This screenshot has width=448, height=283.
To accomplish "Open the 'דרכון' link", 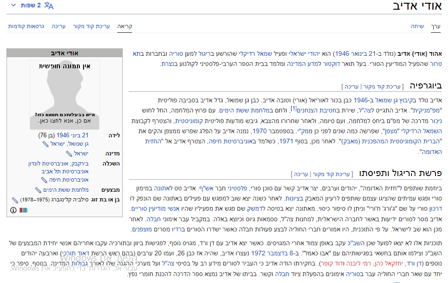I will point(436,209).
